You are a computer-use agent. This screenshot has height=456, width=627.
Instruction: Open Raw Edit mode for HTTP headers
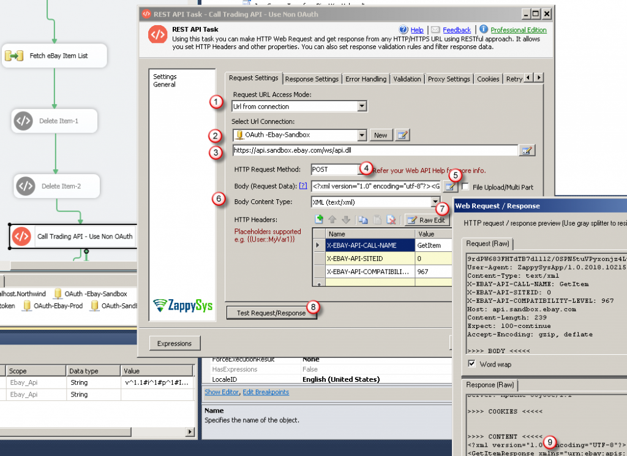pyautogui.click(x=429, y=219)
